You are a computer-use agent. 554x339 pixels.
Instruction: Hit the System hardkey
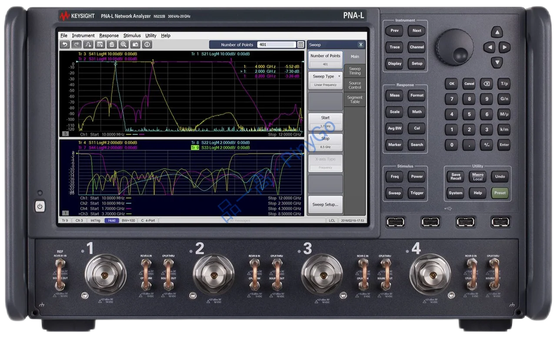tap(456, 193)
